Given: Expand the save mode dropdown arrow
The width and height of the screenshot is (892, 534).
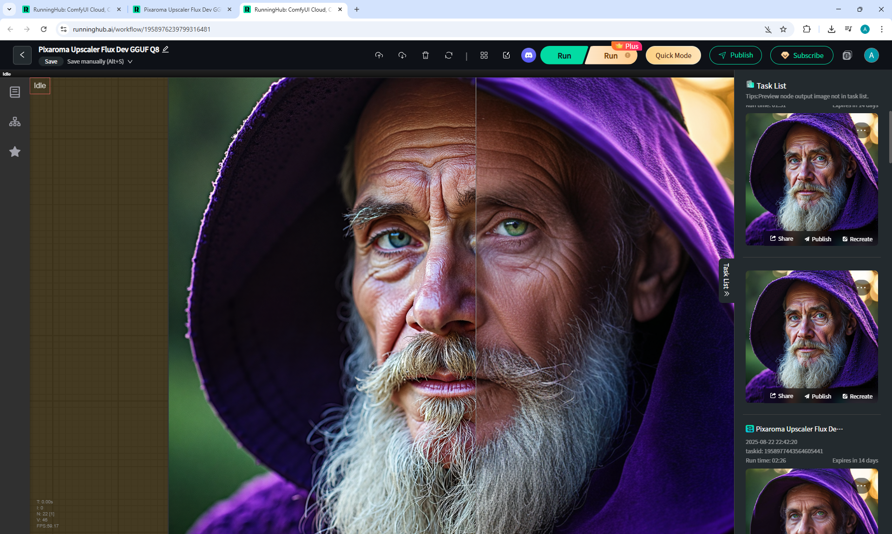Looking at the screenshot, I should click(130, 61).
